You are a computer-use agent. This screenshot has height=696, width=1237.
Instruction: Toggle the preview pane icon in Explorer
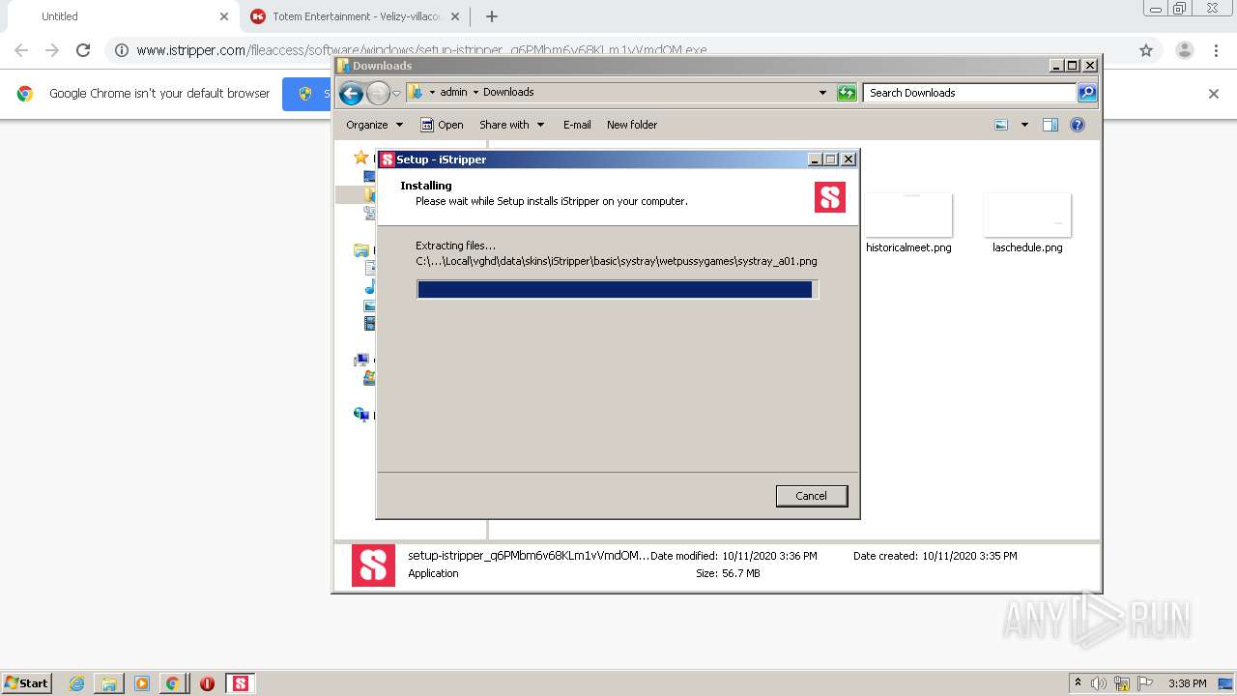pos(1050,125)
